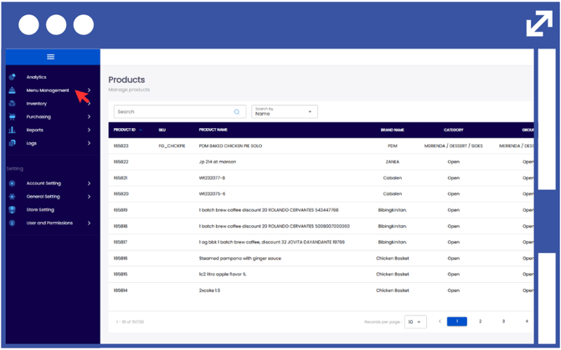Expand the Menu Management submenu chevron
561x350 pixels.
90,90
